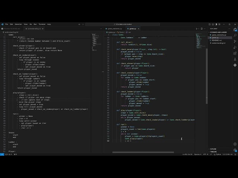Open the Source Control view icon
Image resolution: width=238 pixels, height=178 pixels.
(235, 41)
